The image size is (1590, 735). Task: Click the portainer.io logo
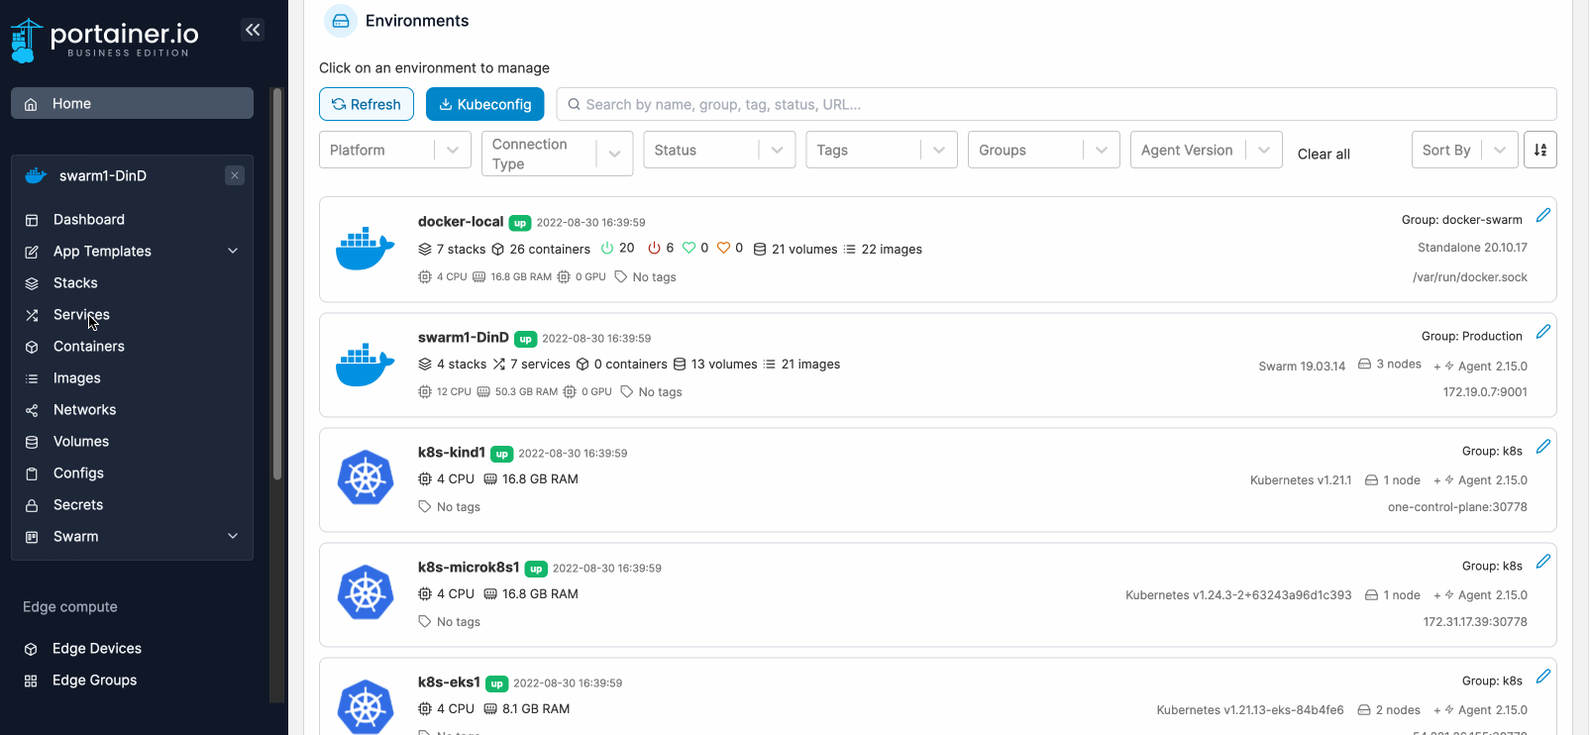[x=105, y=39]
